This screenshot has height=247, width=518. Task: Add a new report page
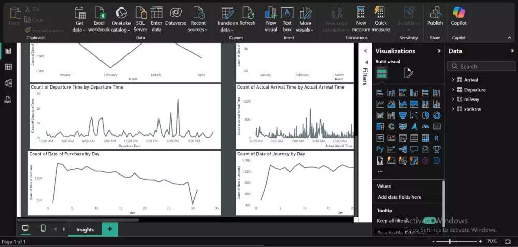click(x=110, y=229)
